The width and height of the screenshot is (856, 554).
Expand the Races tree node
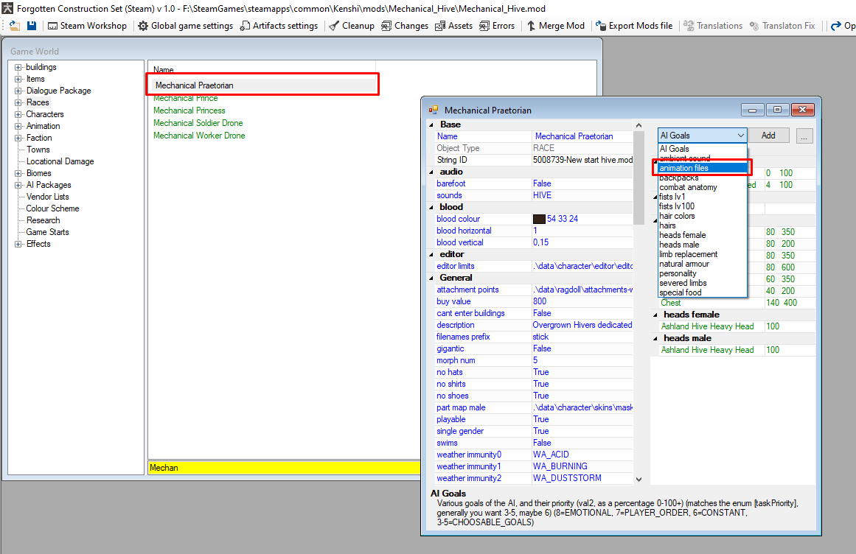[x=18, y=102]
